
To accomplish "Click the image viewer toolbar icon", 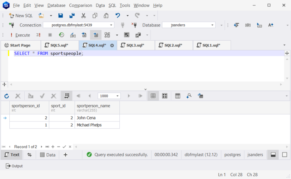I will 127,35.
